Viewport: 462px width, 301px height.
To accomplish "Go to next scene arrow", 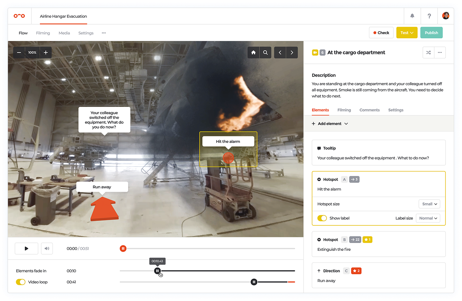I will pos(292,52).
